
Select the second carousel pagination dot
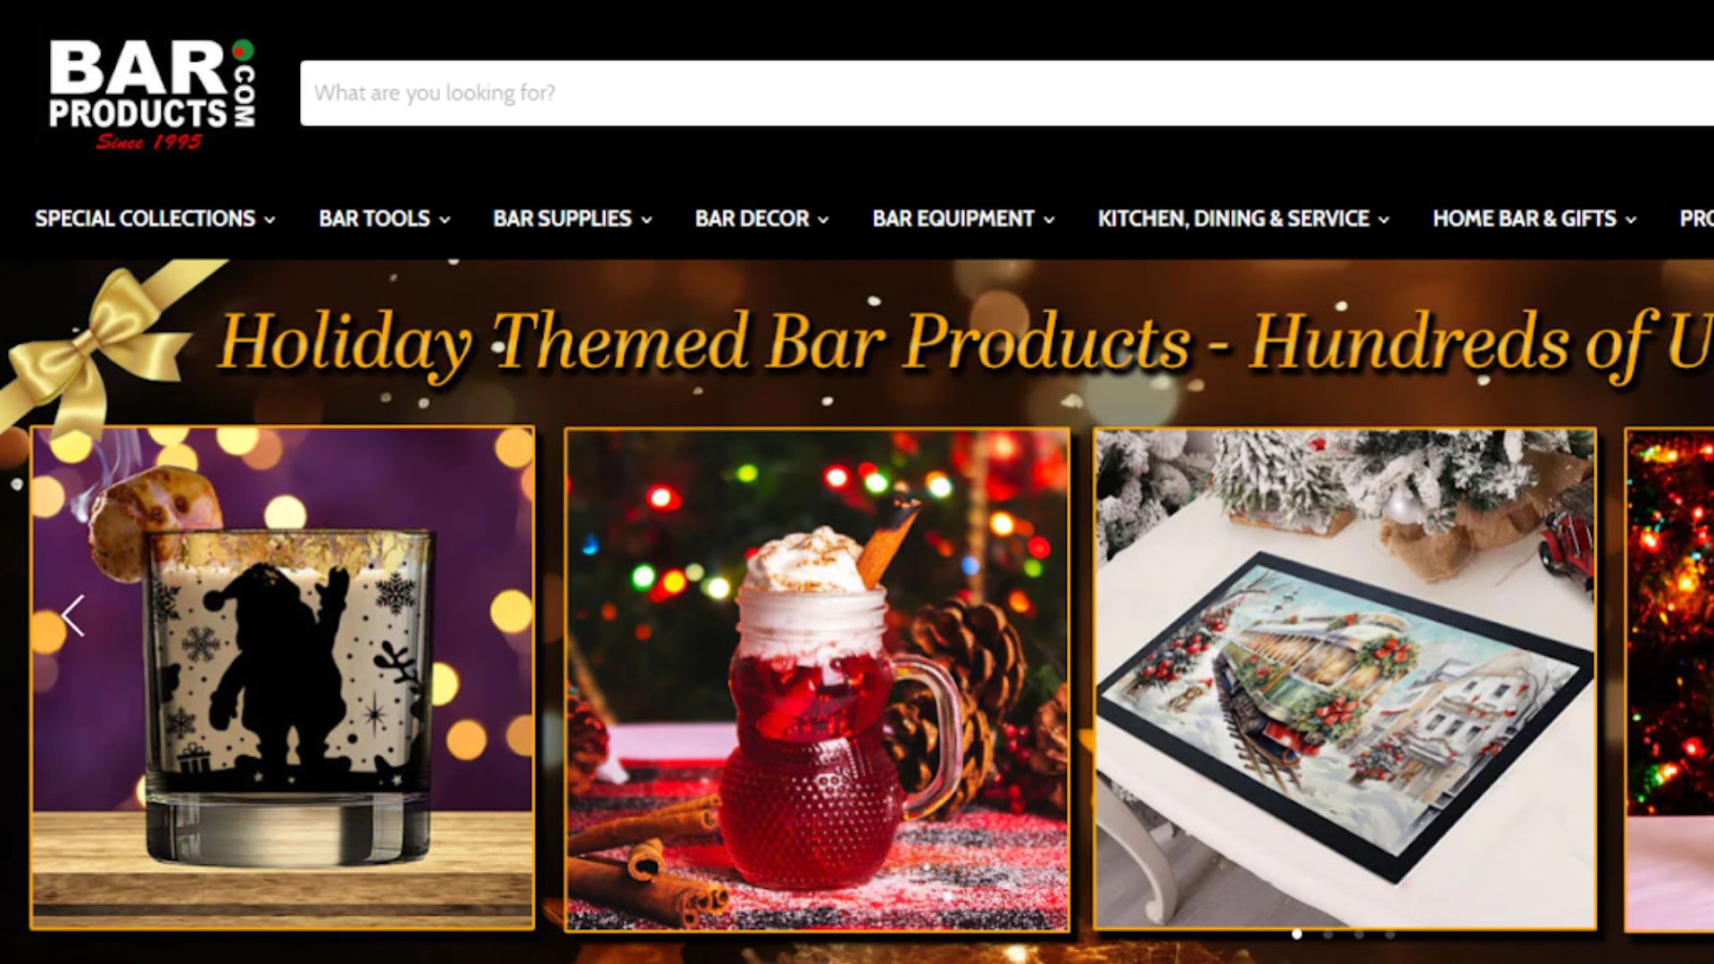tap(1327, 935)
